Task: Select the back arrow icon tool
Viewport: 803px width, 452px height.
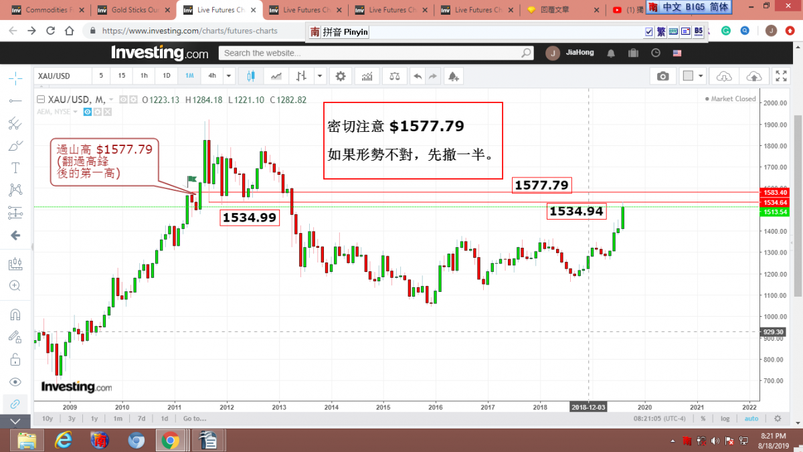Action: pyautogui.click(x=15, y=235)
